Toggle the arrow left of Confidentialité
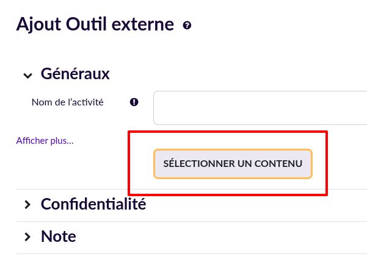This screenshot has width=367, height=262. [x=27, y=205]
